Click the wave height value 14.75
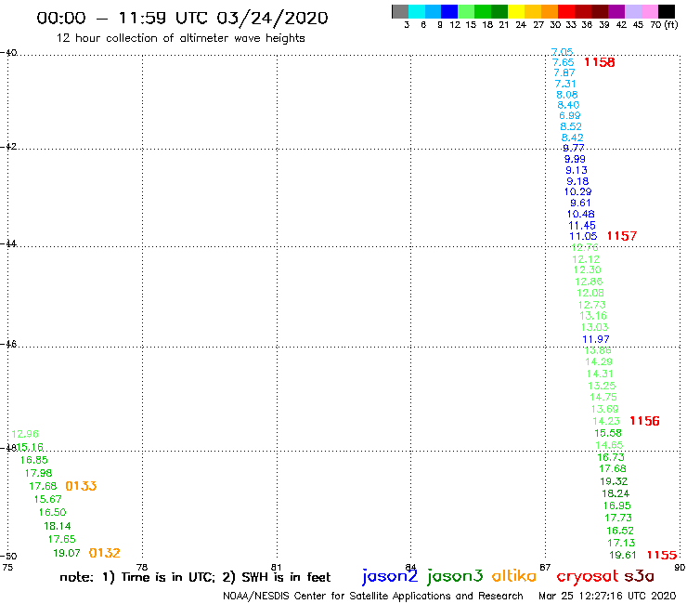The image size is (687, 604). (603, 398)
